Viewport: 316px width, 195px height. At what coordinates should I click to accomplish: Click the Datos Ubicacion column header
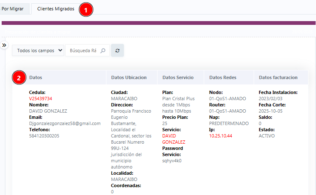pos(129,77)
